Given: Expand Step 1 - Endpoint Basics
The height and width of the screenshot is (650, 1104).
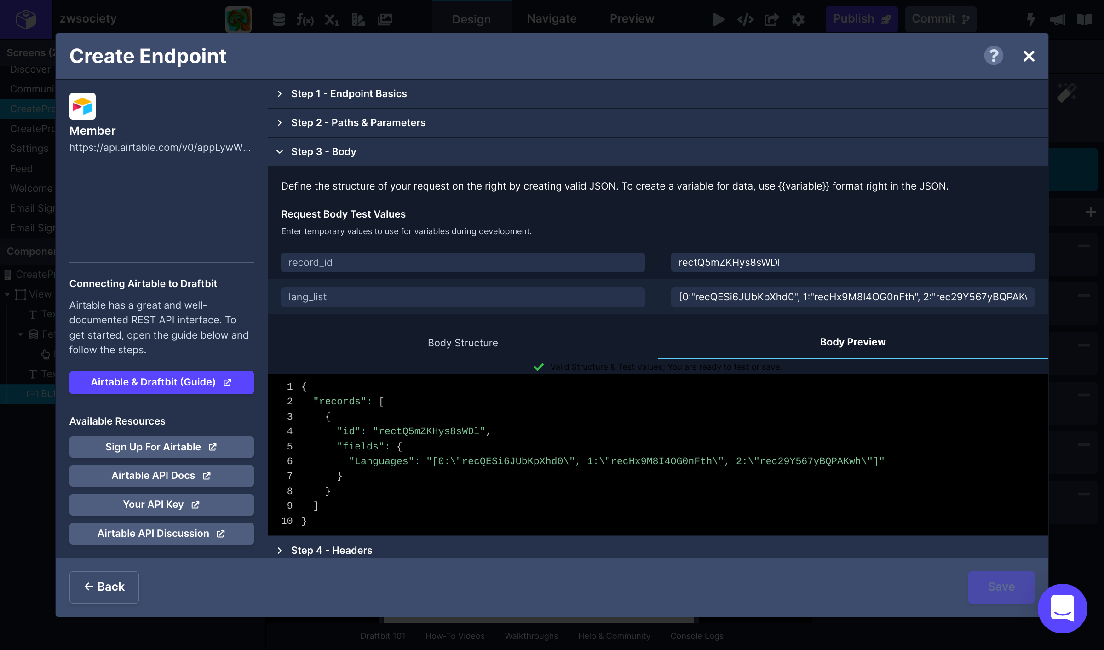Looking at the screenshot, I should point(658,94).
